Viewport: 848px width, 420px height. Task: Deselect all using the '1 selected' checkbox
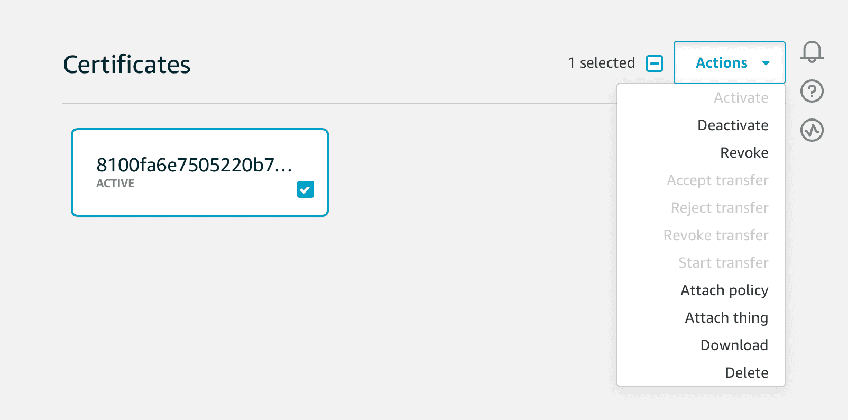[x=654, y=63]
